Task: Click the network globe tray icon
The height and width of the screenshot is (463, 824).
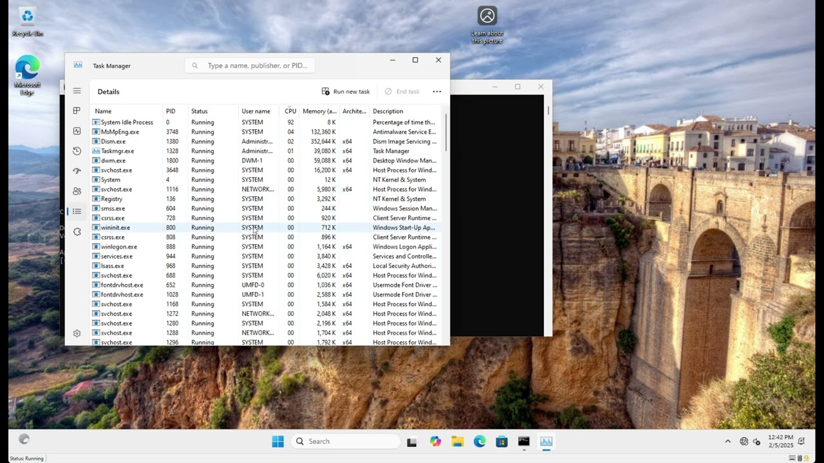Action: pos(744,441)
